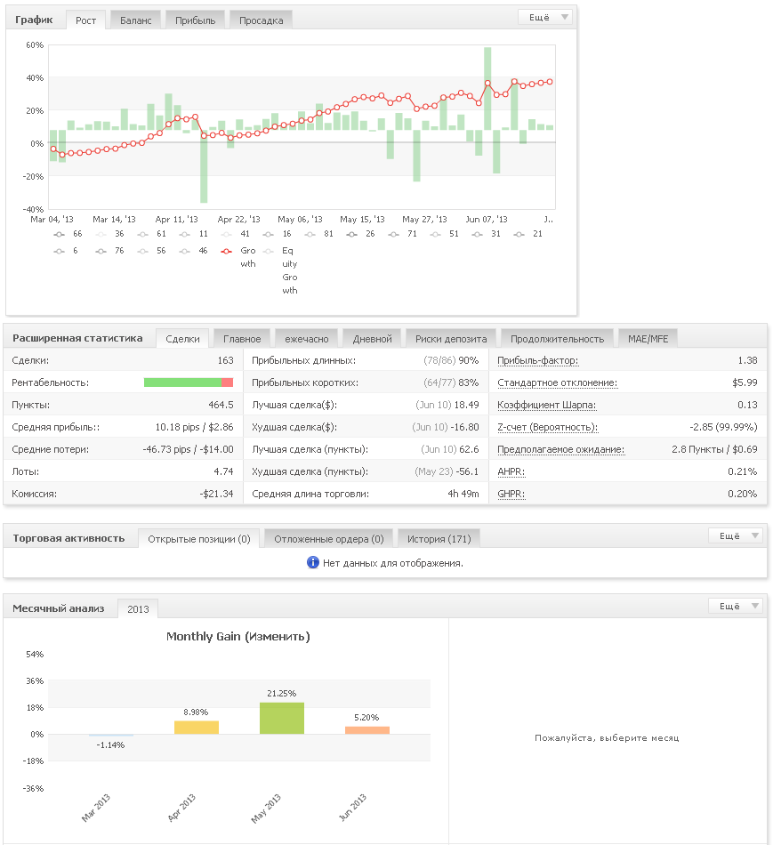Expand the chart's Ещё dropdown
The image size is (773, 845).
544,17
